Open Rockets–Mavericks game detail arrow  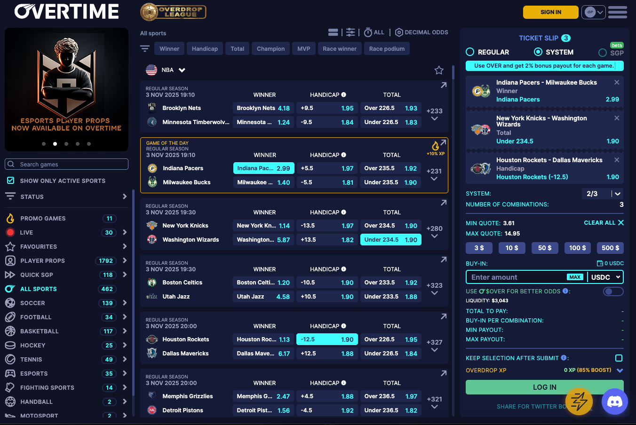point(444,316)
